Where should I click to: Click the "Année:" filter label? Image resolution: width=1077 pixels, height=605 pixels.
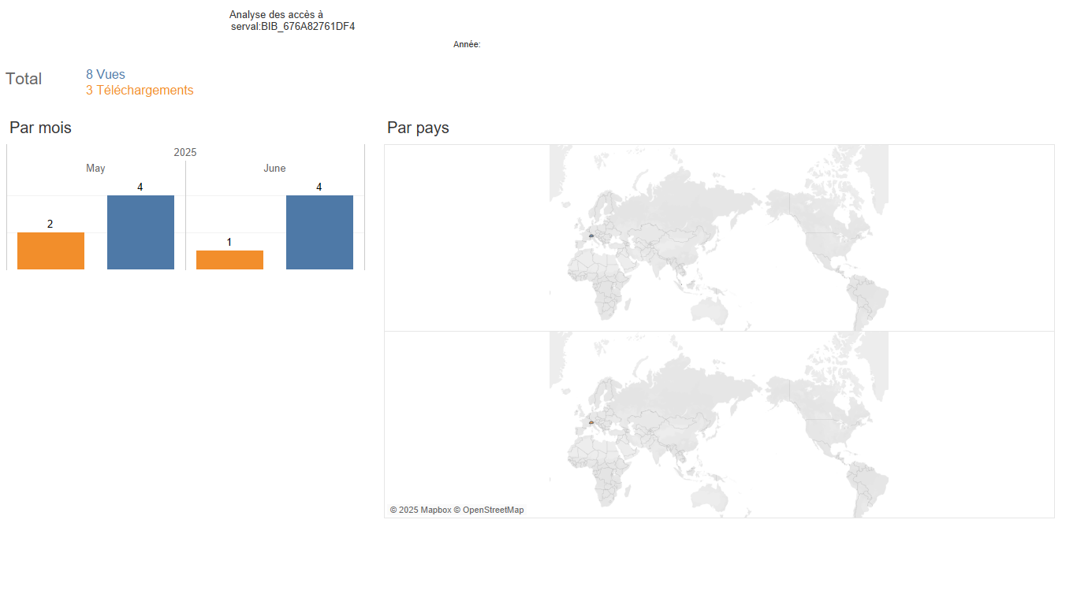point(467,45)
